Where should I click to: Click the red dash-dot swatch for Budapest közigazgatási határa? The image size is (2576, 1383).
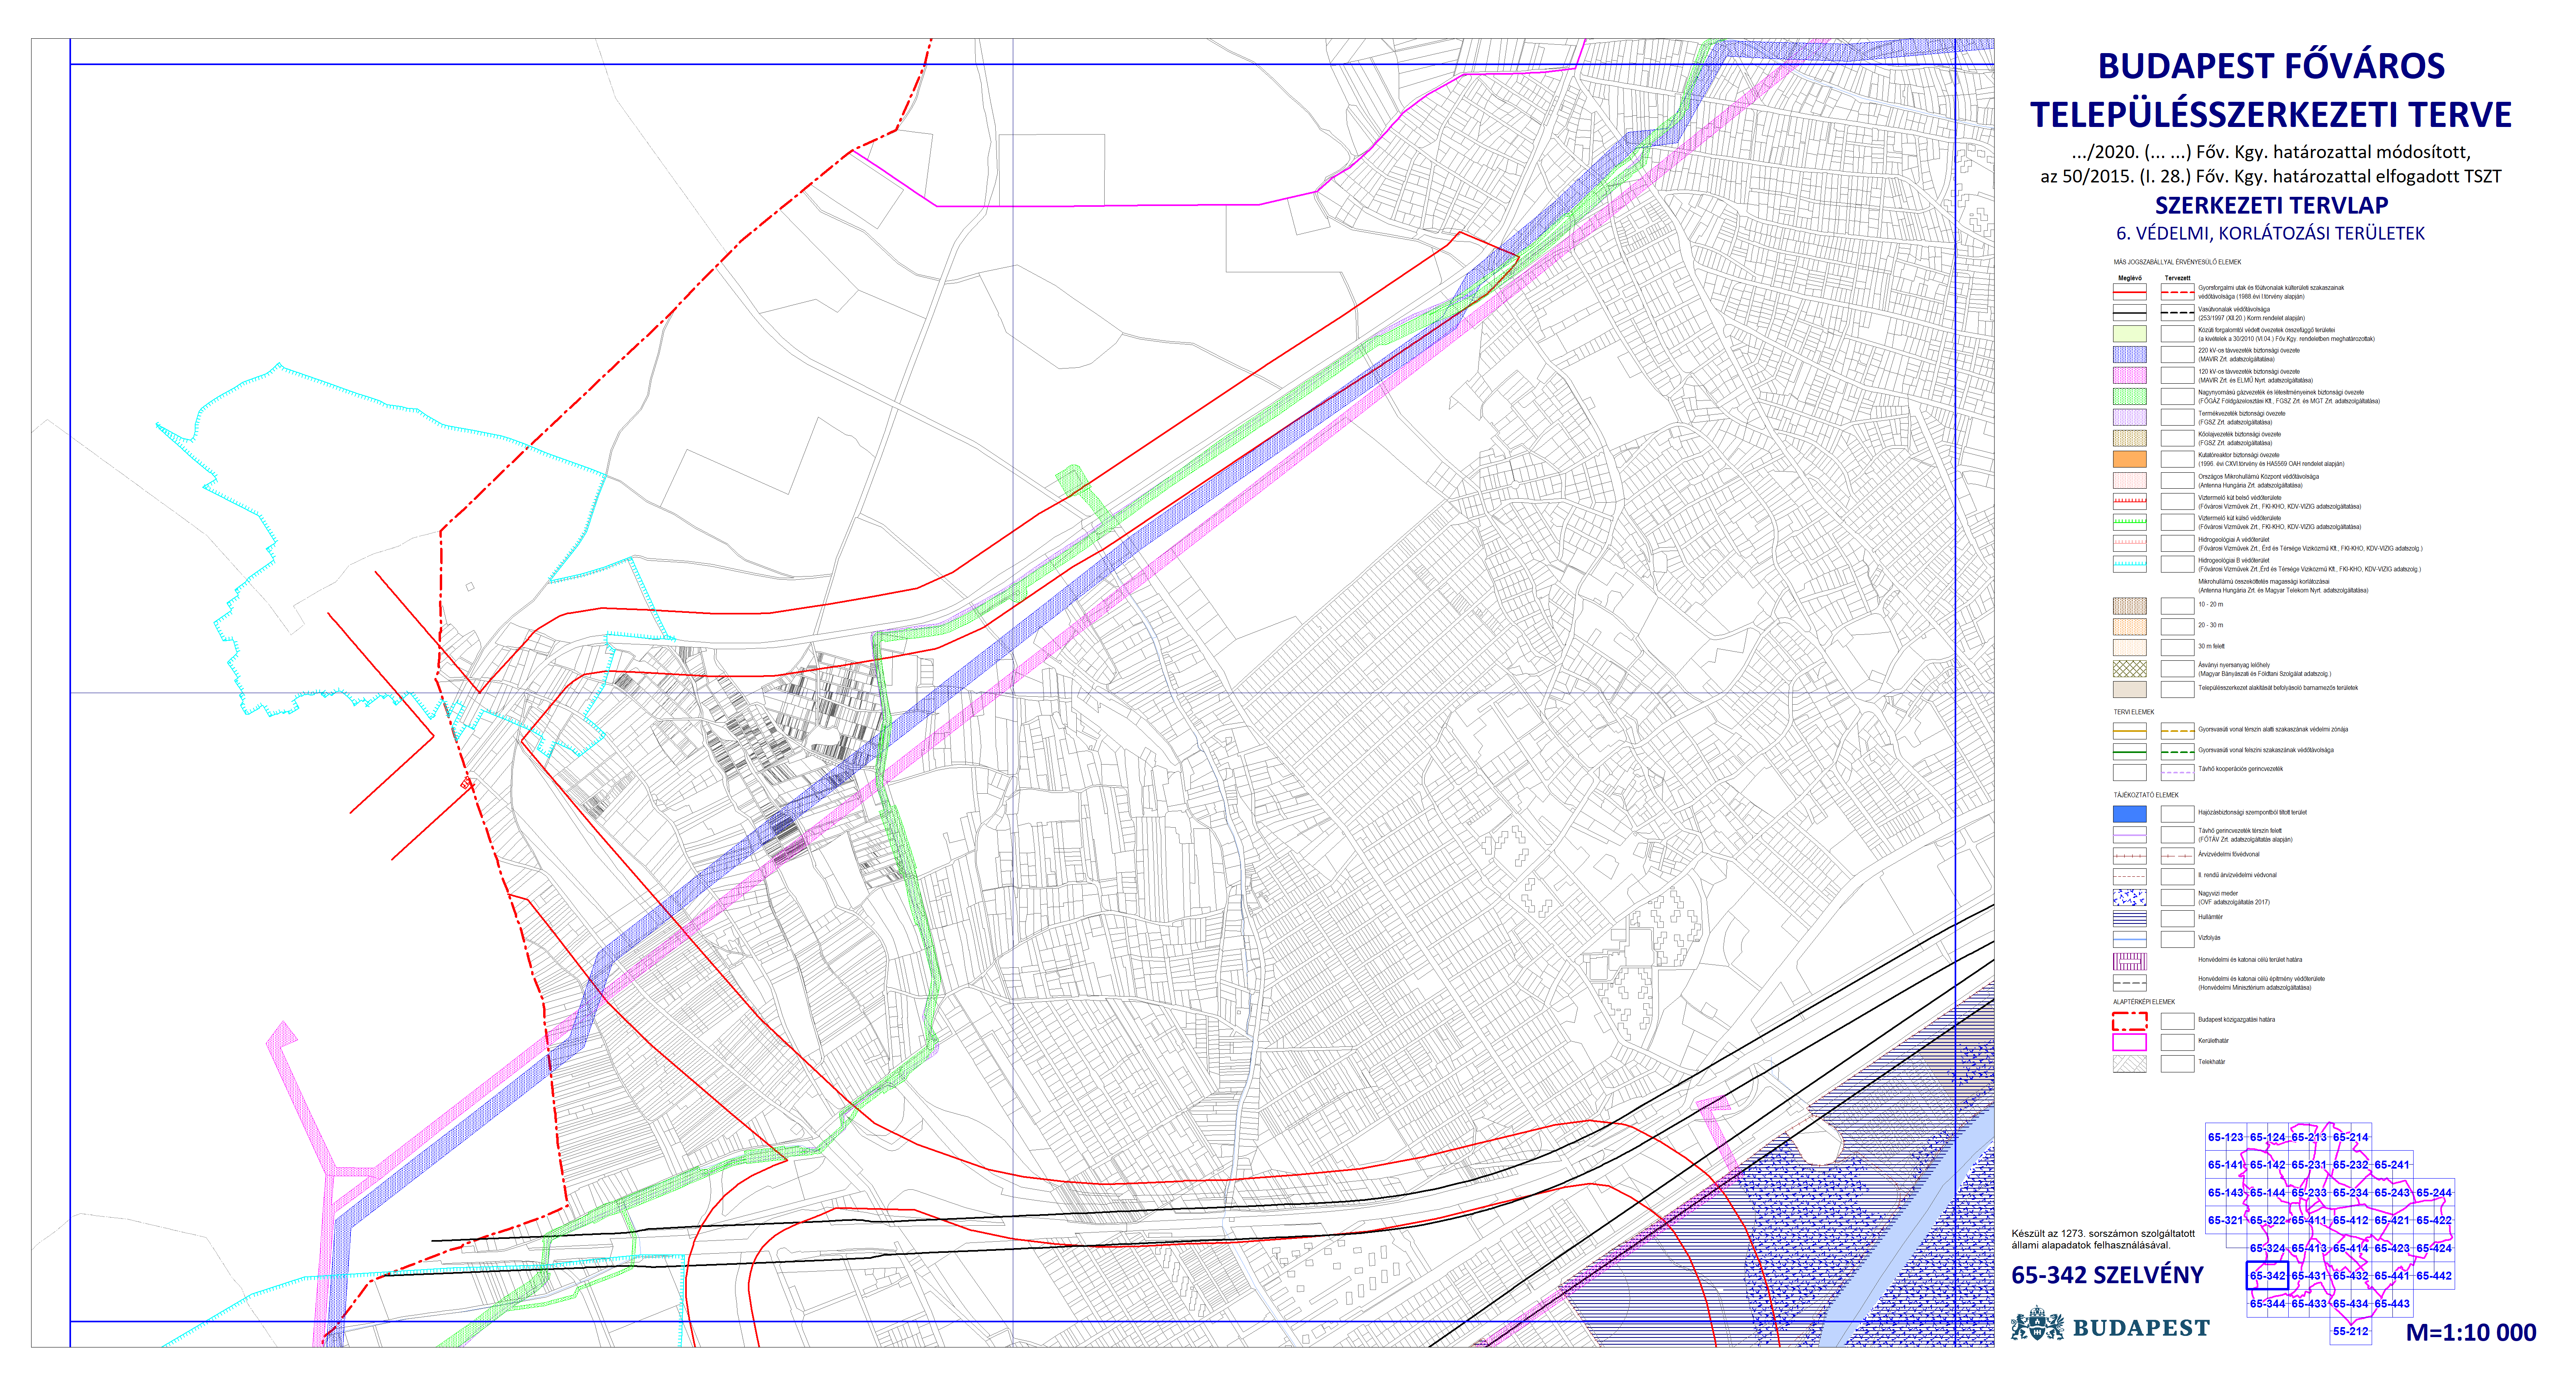[x=2129, y=1021]
